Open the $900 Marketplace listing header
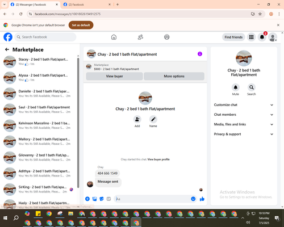The height and width of the screenshot is (227, 284). point(145,67)
